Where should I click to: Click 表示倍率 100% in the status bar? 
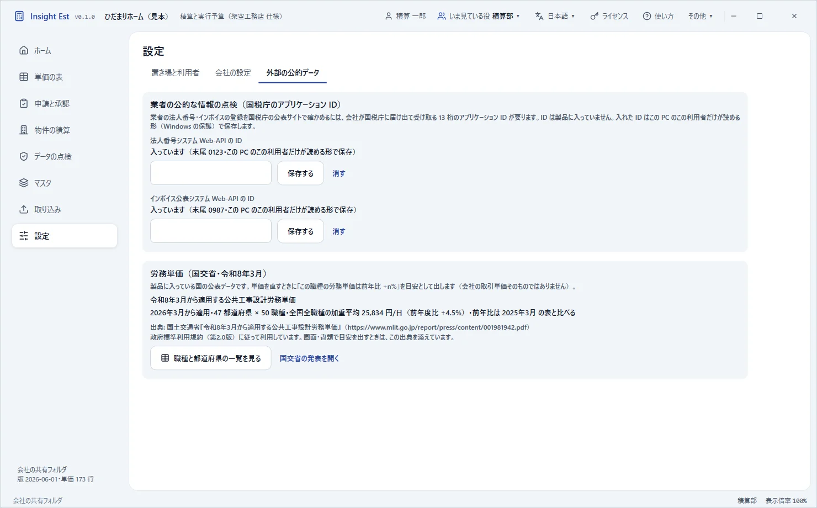pyautogui.click(x=786, y=500)
